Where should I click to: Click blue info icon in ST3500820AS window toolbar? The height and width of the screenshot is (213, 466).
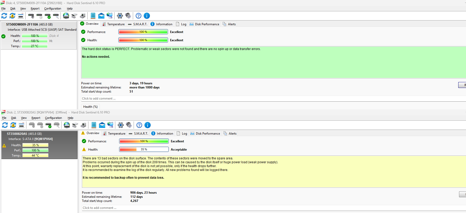click(148, 125)
